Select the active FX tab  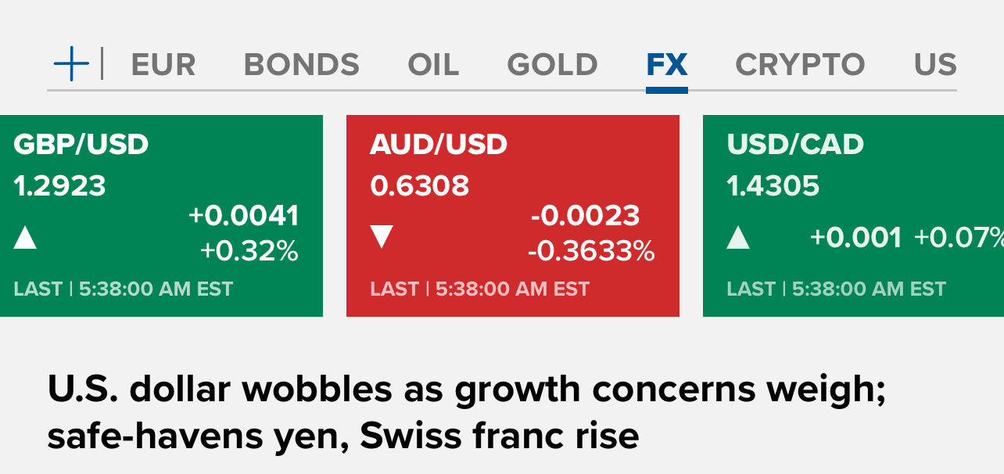tap(667, 65)
